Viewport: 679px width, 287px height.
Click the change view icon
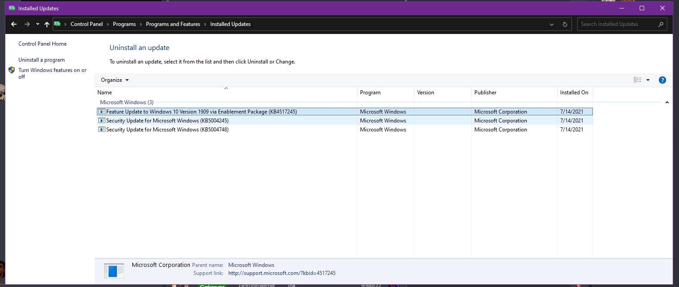pyautogui.click(x=637, y=80)
